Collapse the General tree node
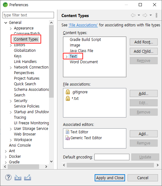The width and height of the screenshot is (162, 186). click(6, 23)
